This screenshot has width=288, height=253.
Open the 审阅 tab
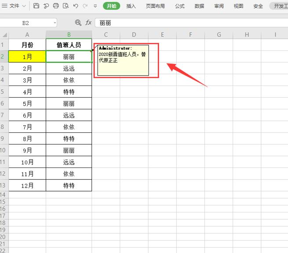(219, 6)
